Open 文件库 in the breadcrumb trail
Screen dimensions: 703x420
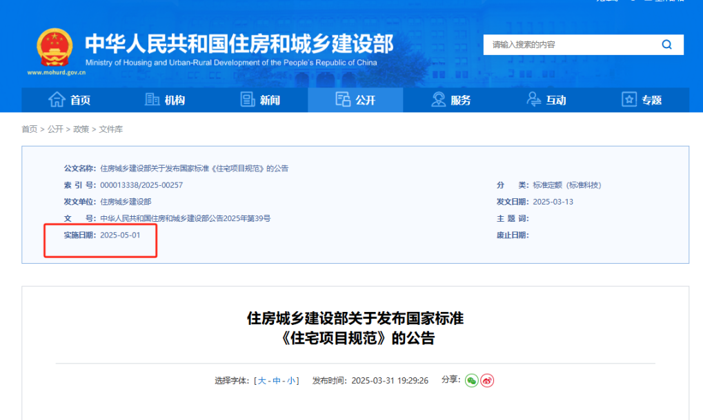click(x=111, y=129)
